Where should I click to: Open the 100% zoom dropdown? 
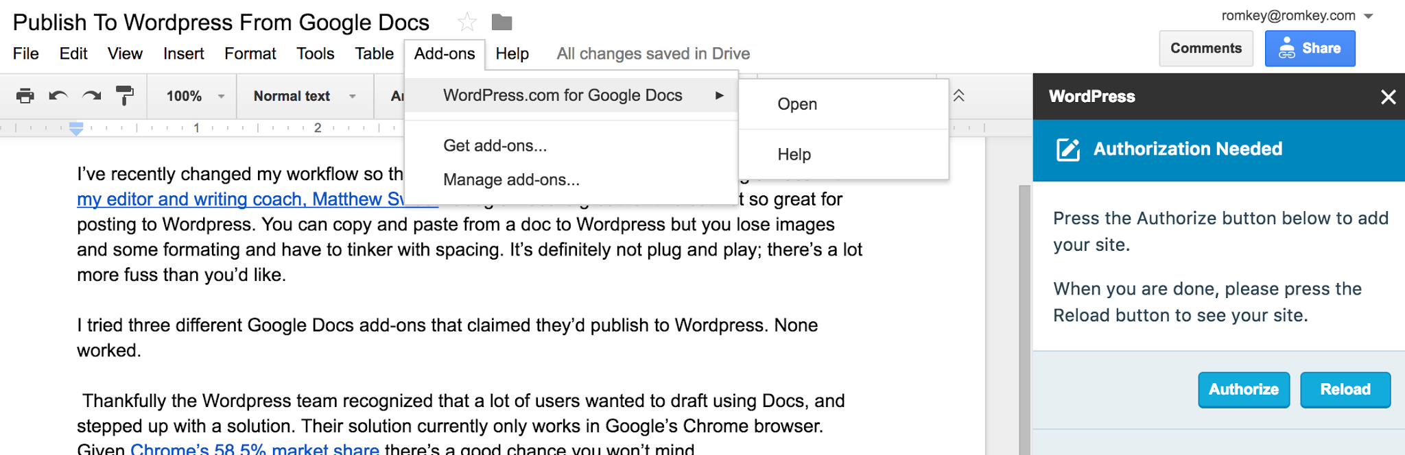pos(196,96)
